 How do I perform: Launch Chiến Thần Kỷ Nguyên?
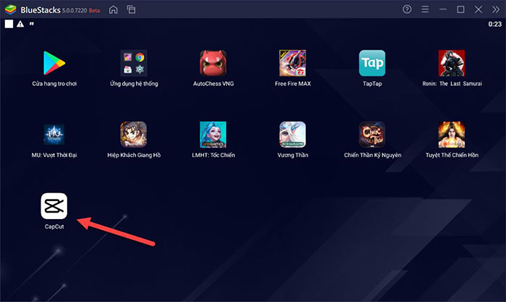pyautogui.click(x=372, y=135)
